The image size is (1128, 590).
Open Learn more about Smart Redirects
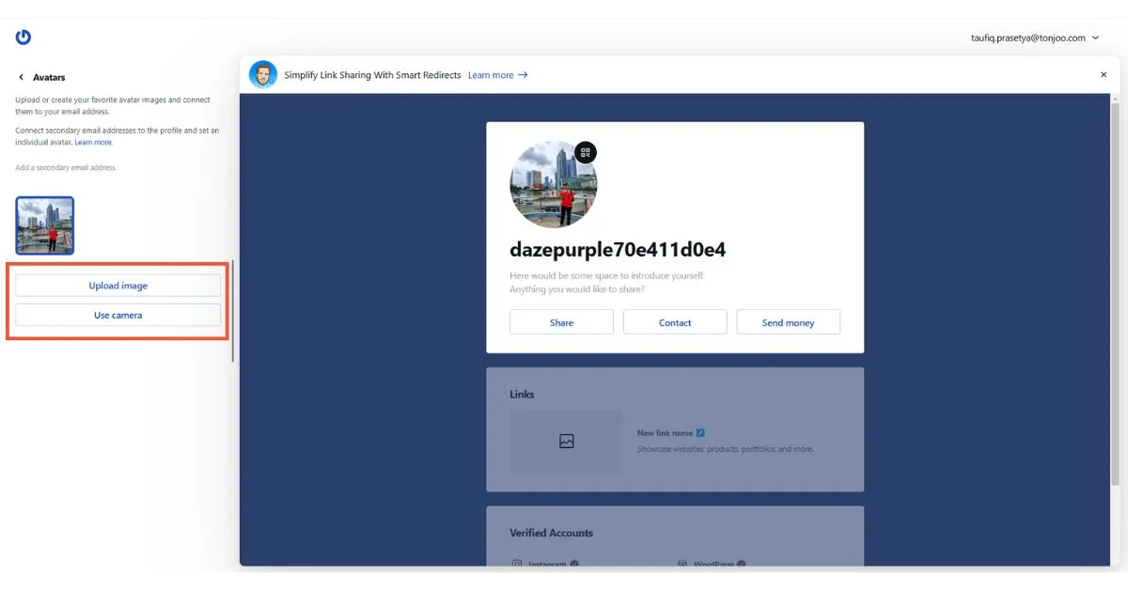(490, 74)
